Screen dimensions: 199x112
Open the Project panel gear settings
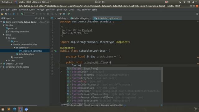click(44, 18)
